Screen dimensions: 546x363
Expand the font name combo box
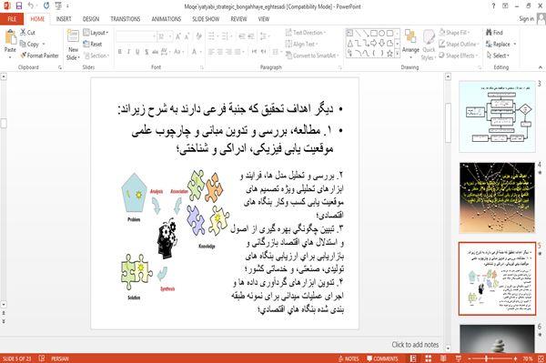[154, 36]
